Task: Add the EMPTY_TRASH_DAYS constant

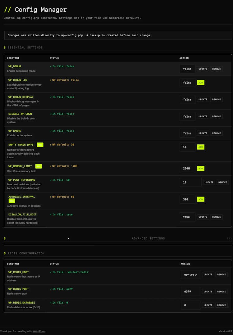Action: pyautogui.click(x=200, y=147)
